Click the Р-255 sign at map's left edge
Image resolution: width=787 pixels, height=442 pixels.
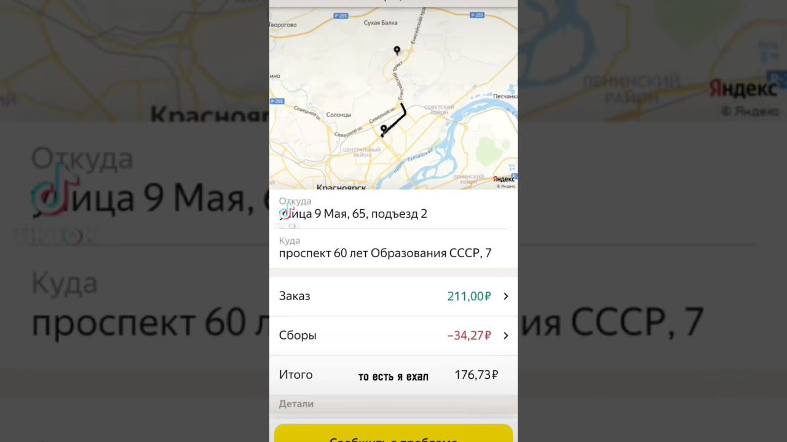click(x=276, y=101)
